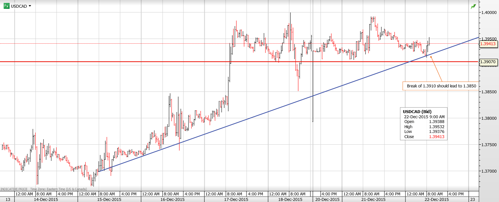Click the green chart icon at top right
The width and height of the screenshot is (499, 202).
pyautogui.click(x=473, y=6)
